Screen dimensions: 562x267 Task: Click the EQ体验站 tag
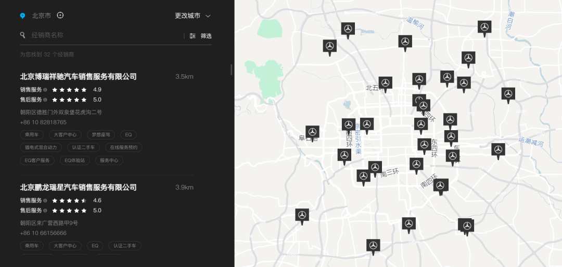tap(74, 160)
